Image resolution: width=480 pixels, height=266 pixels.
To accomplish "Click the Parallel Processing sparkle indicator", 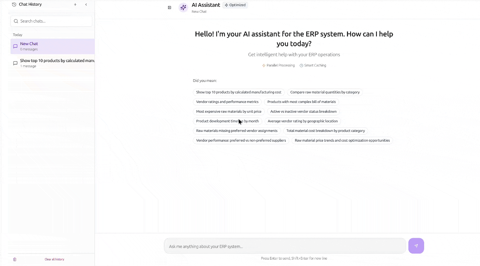I will coord(264,65).
